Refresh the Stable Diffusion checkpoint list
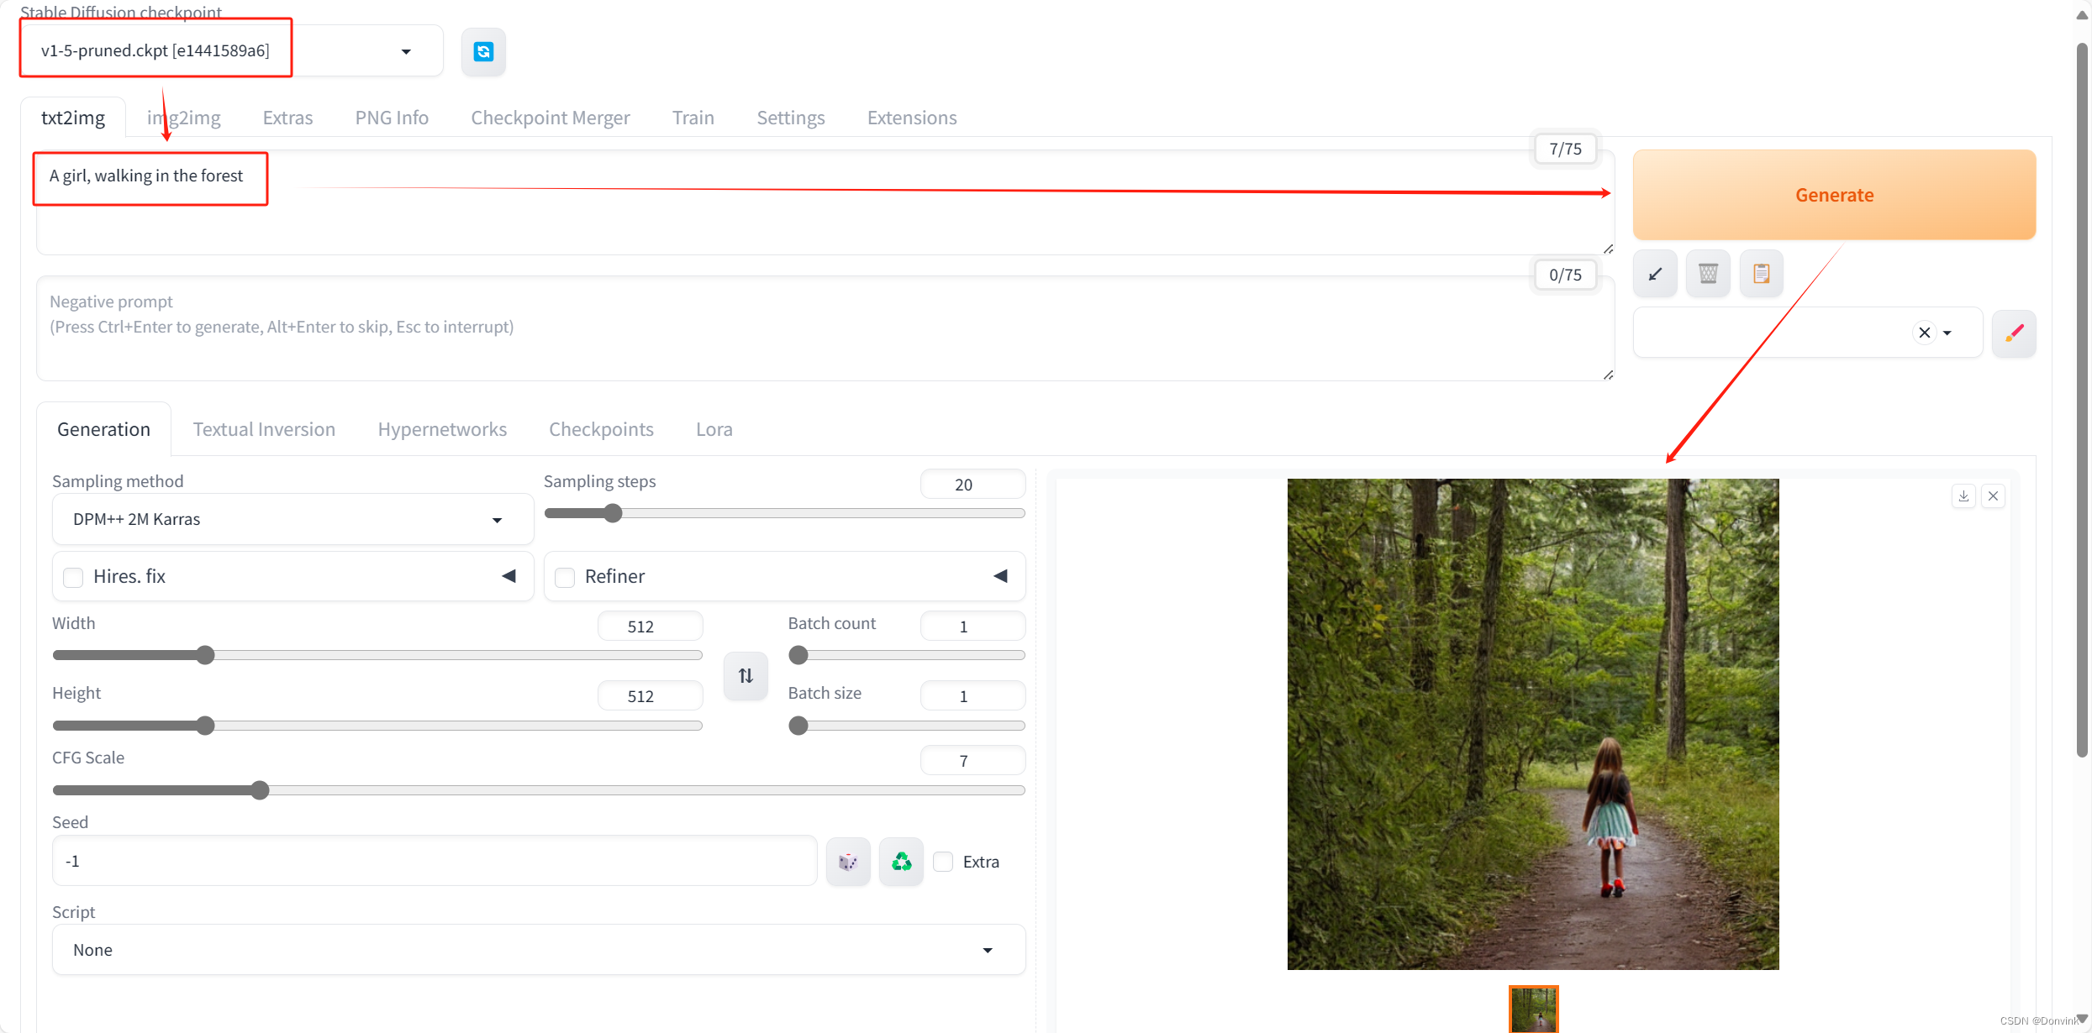Screen dimensions: 2092x1033 [x=483, y=52]
